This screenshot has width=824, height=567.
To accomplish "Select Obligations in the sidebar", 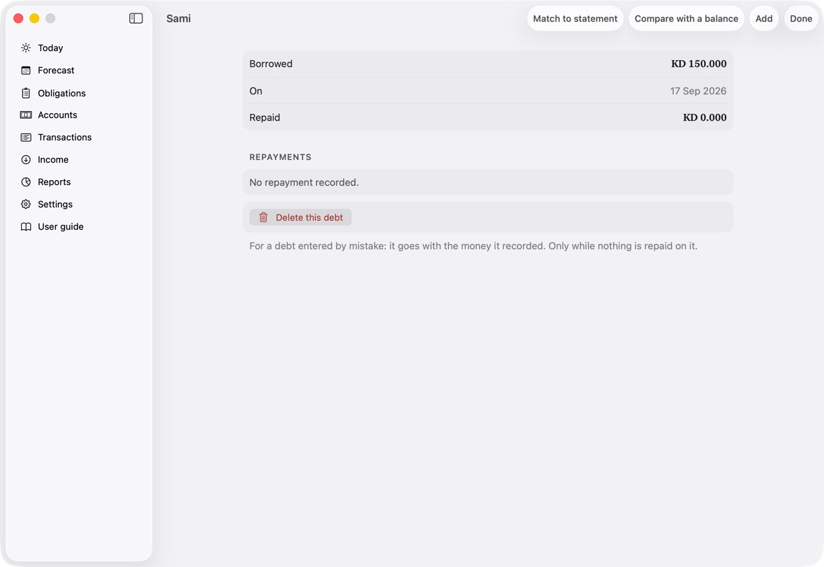I will click(61, 93).
